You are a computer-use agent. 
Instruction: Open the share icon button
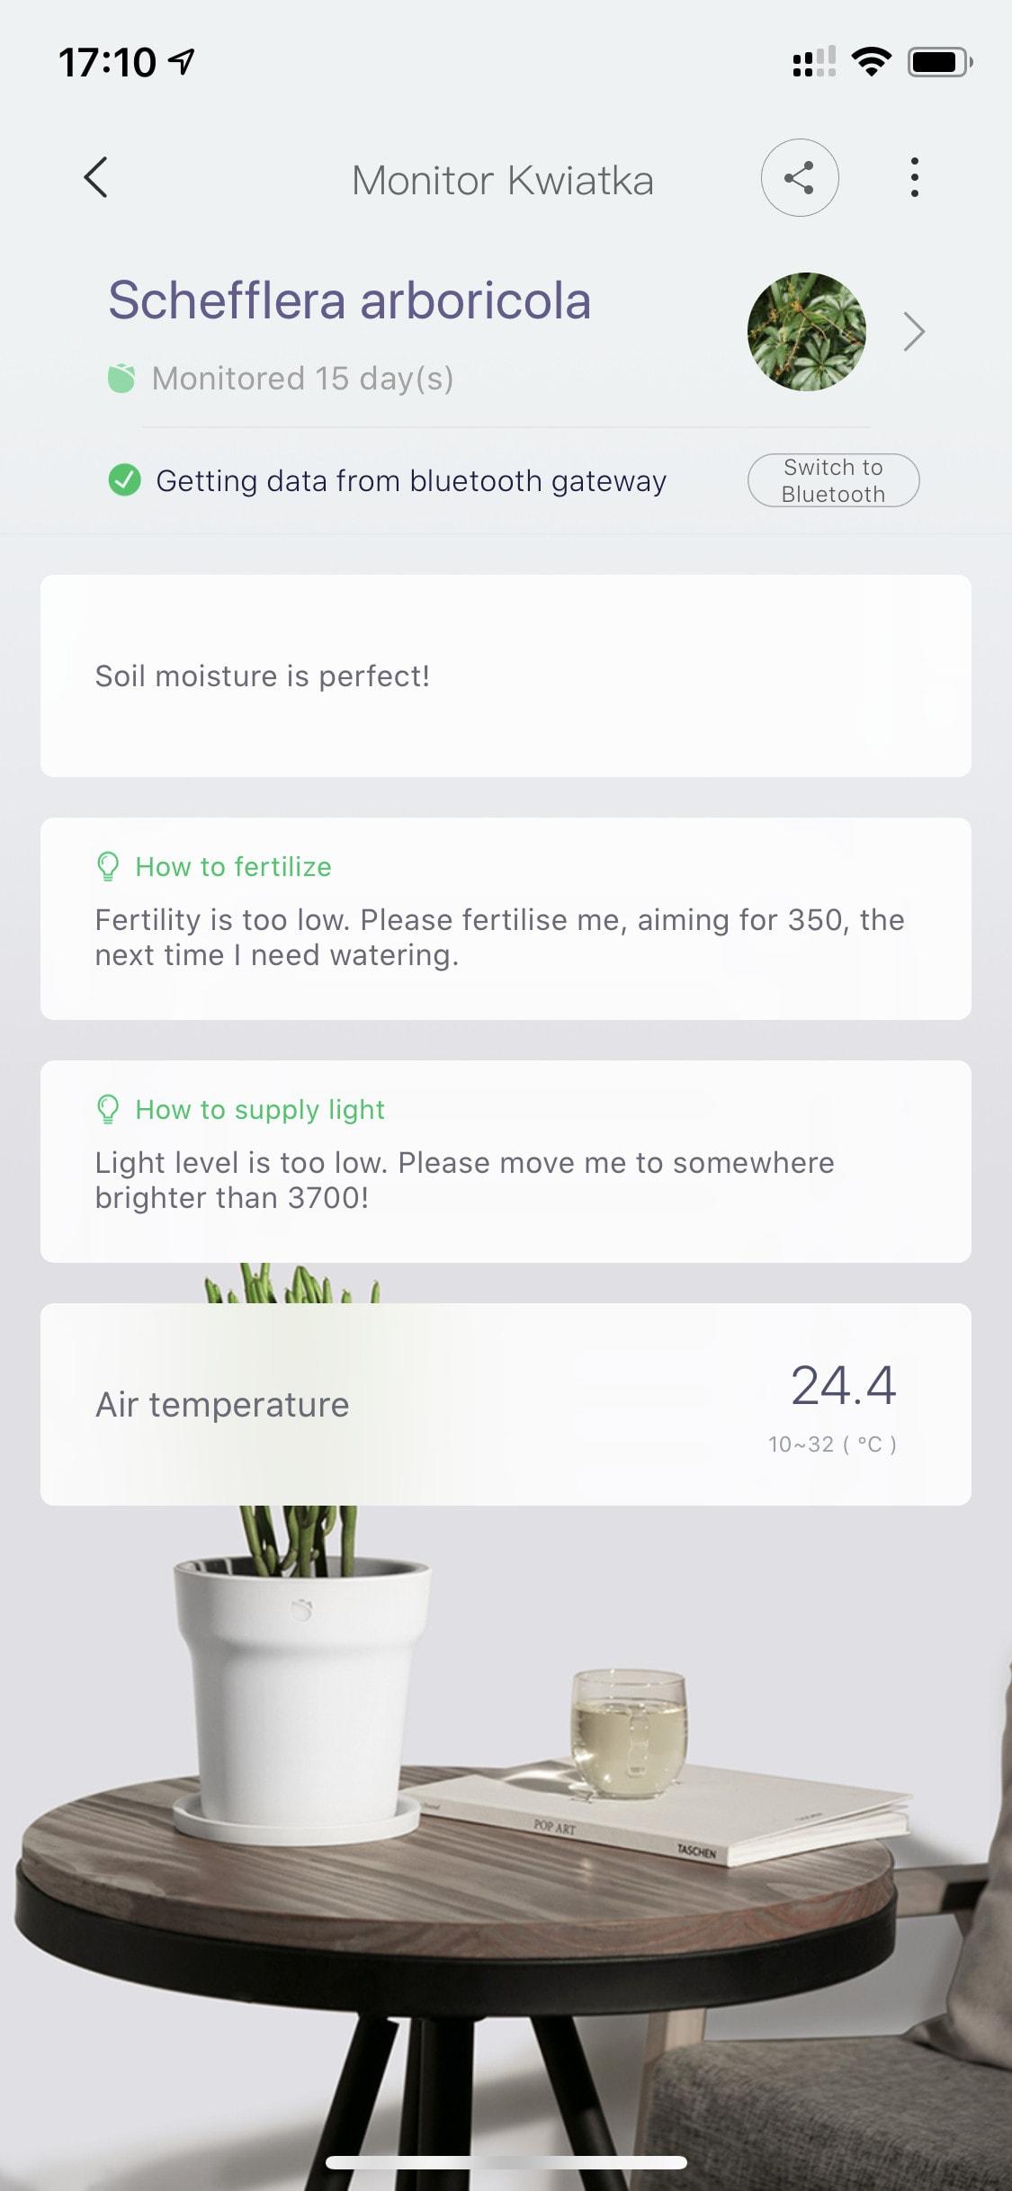click(800, 177)
